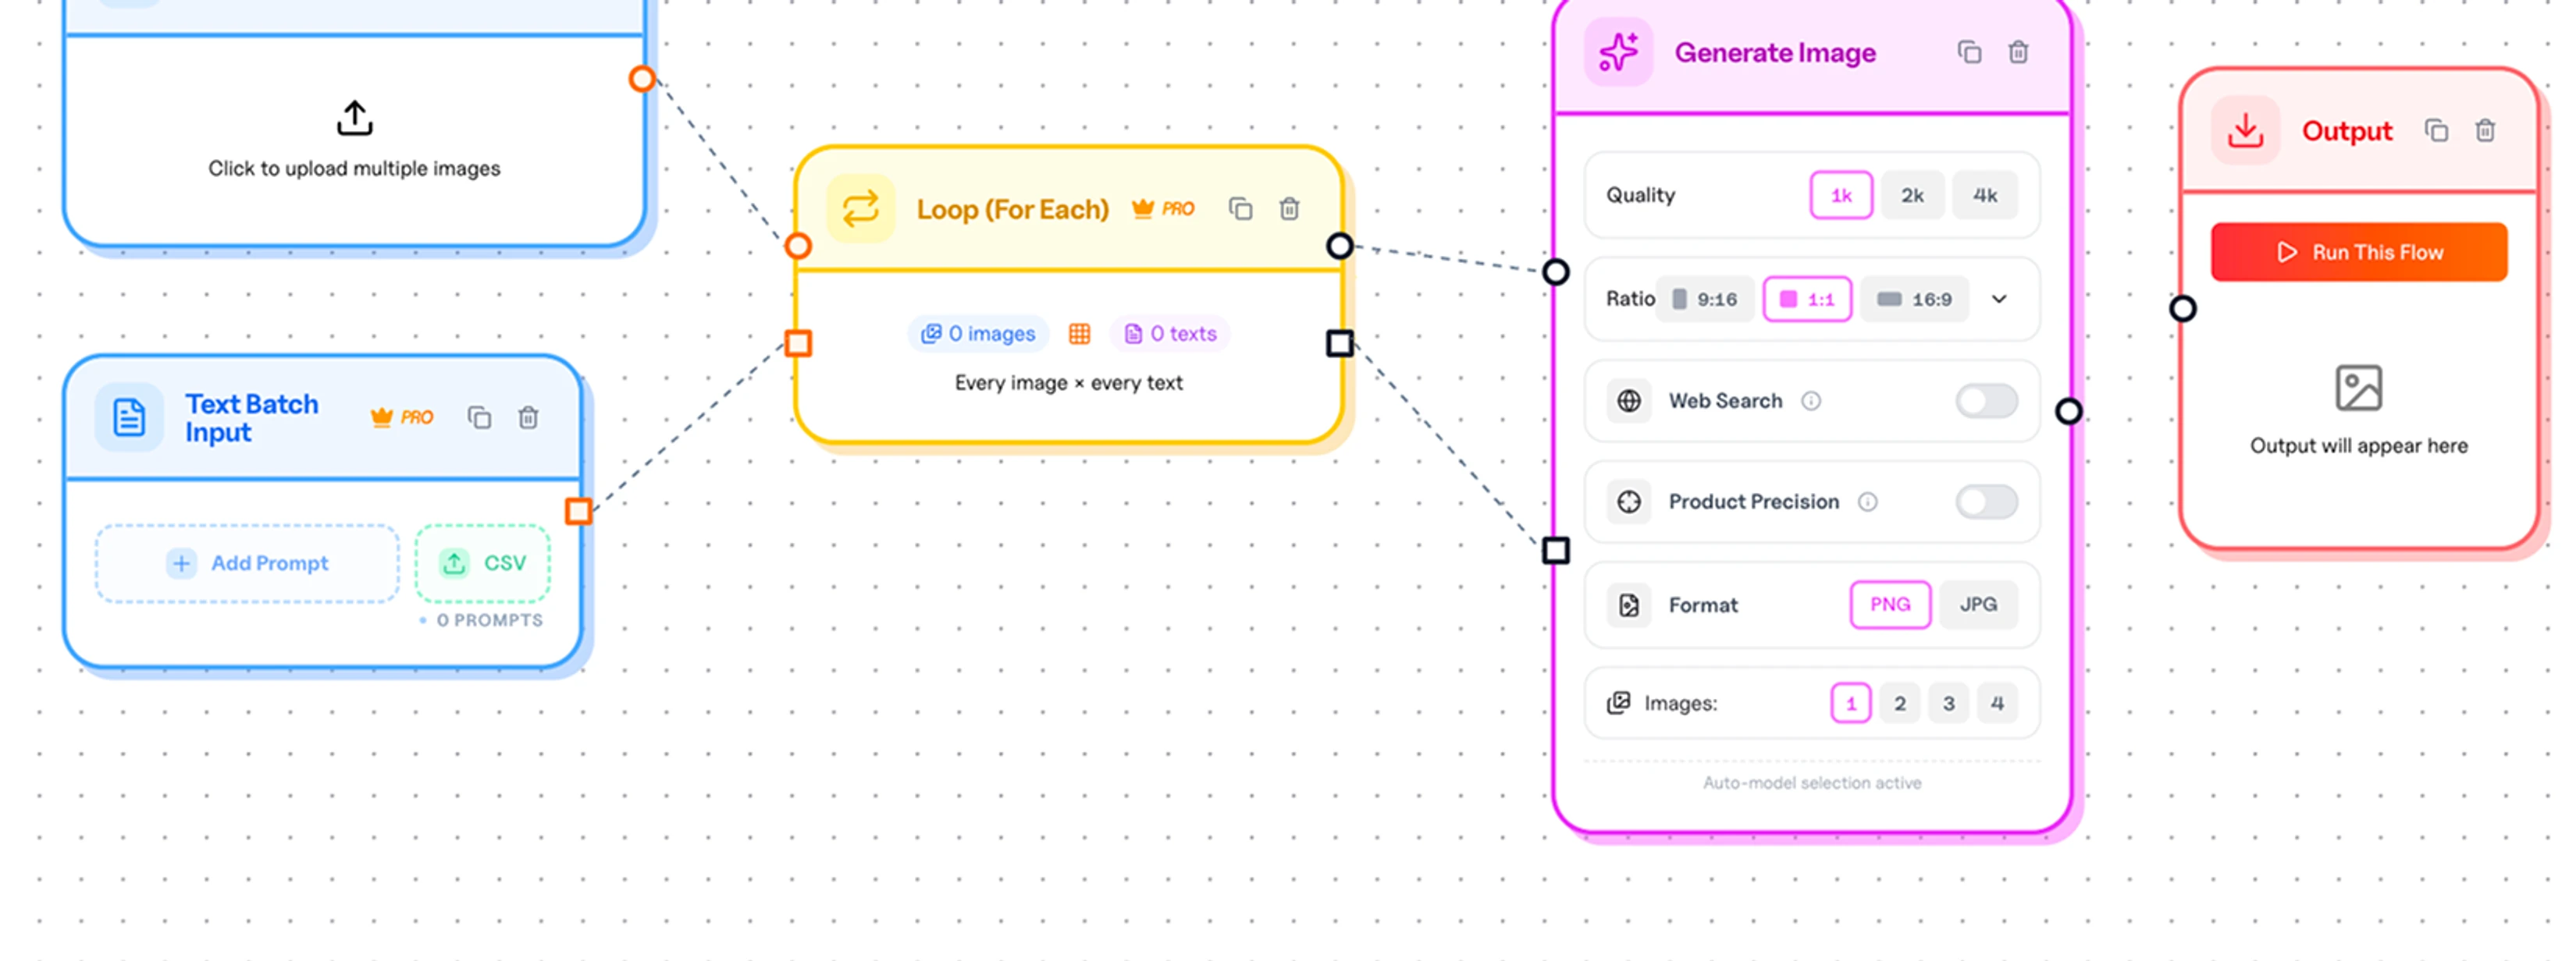
Task: Click Add Prompt button
Action: tap(247, 563)
